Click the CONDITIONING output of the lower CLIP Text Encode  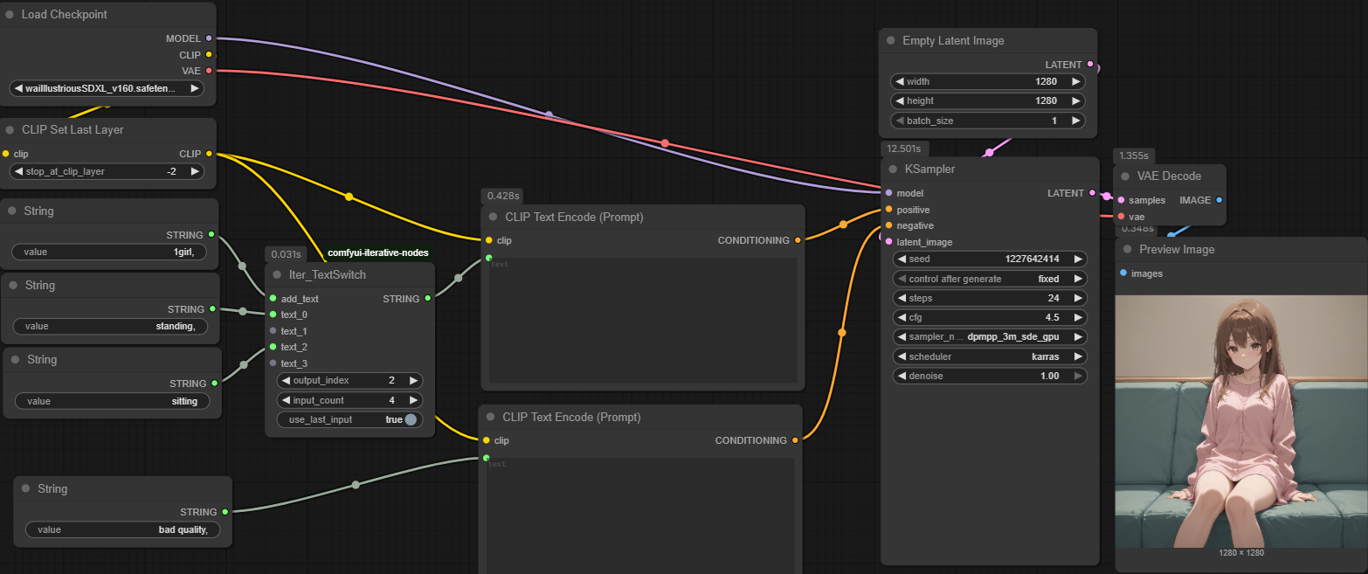794,440
